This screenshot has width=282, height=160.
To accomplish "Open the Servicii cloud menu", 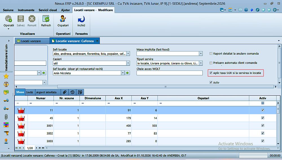I will (x=48, y=10).
